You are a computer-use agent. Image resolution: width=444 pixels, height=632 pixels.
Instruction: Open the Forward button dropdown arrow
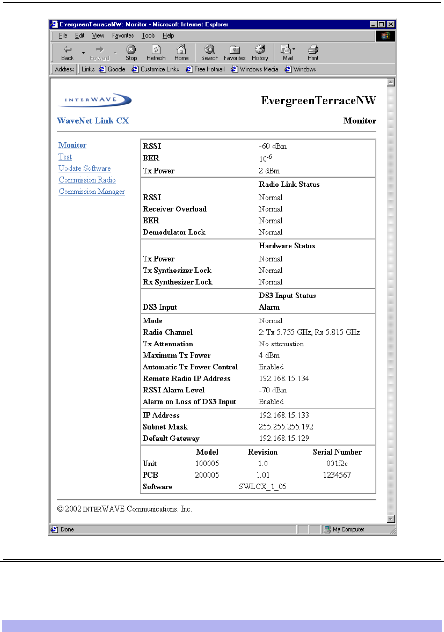click(115, 53)
